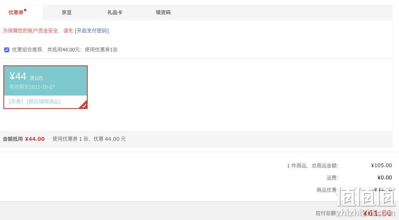Select the ¥44 满105 coupon card
The height and width of the screenshot is (220, 399).
coord(46,87)
